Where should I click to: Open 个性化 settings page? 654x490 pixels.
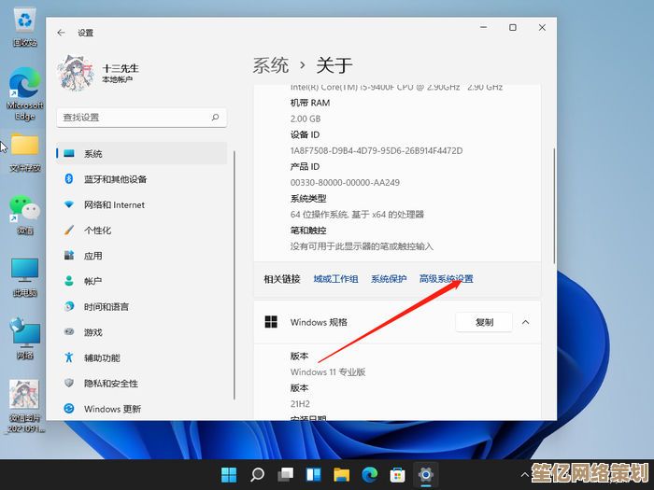[x=97, y=231]
